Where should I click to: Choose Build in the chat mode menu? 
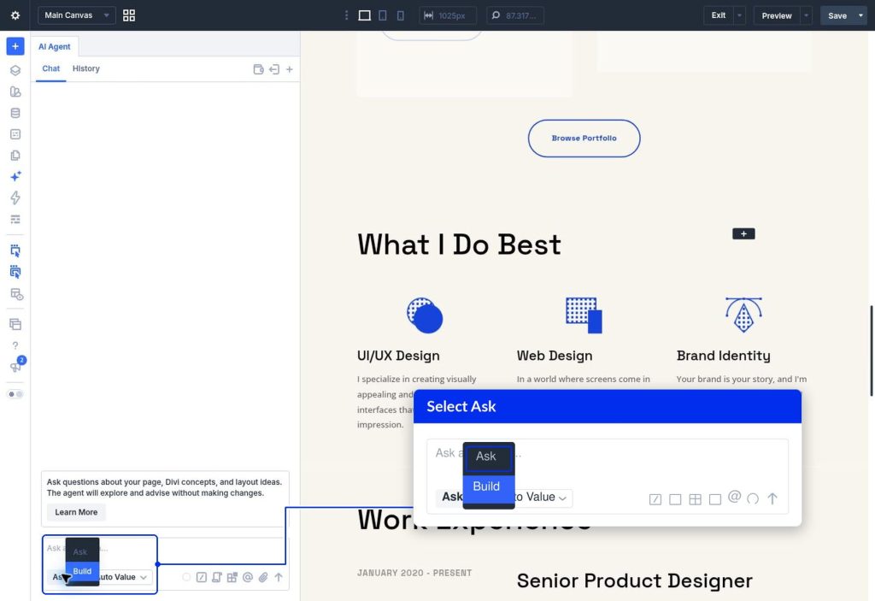point(82,571)
